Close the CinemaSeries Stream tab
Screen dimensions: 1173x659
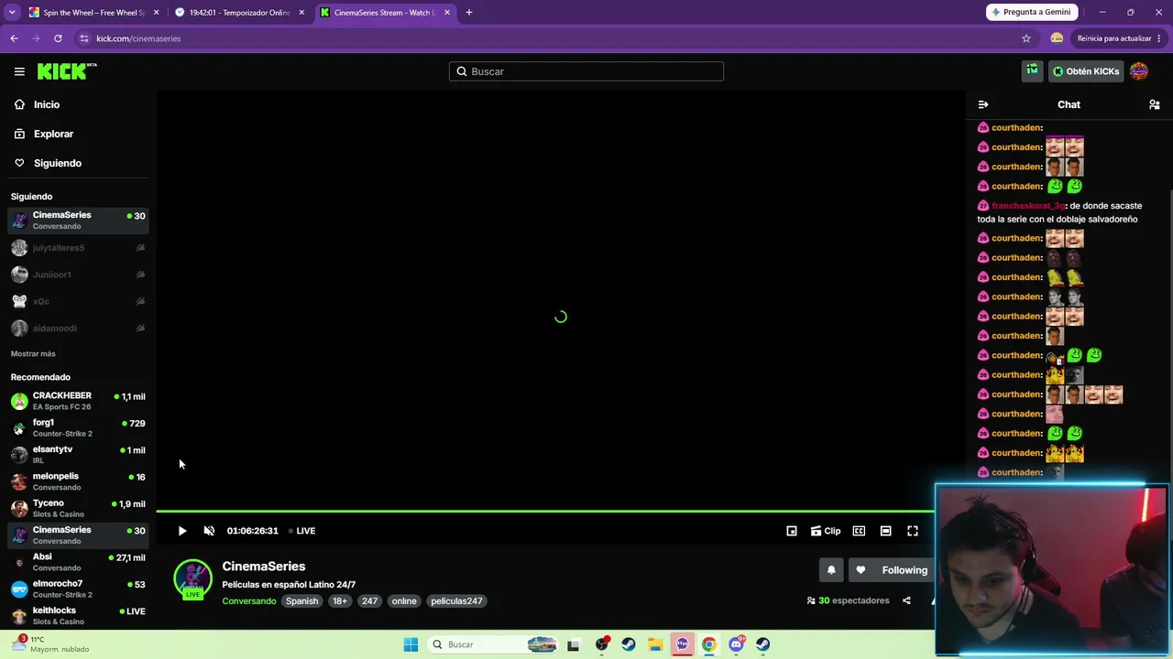coord(447,13)
